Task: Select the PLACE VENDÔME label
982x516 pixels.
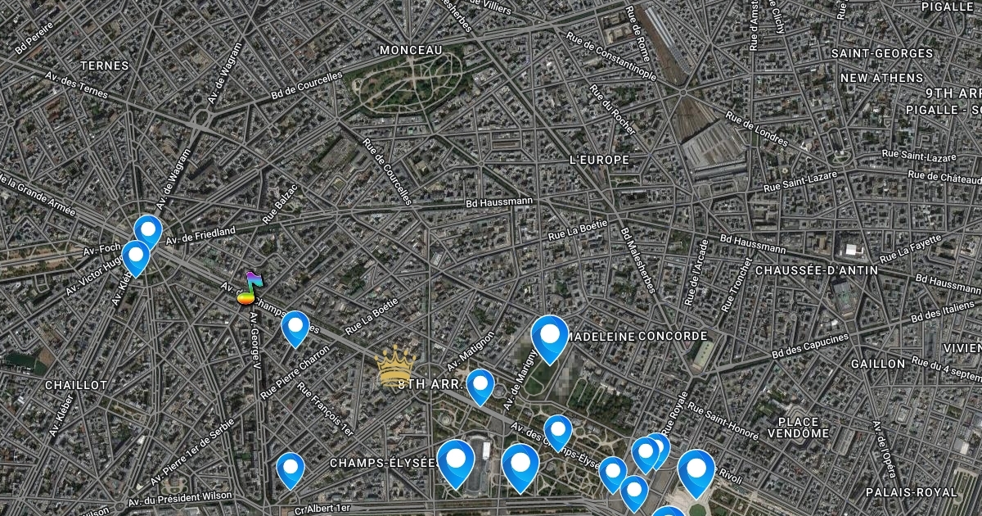Action: point(798,427)
